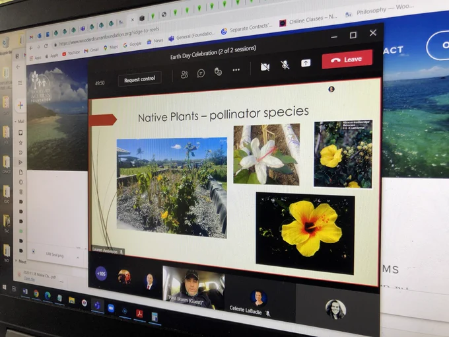Minimize the Teams meeting window
Screen dimensions: 449x337
click(334, 37)
